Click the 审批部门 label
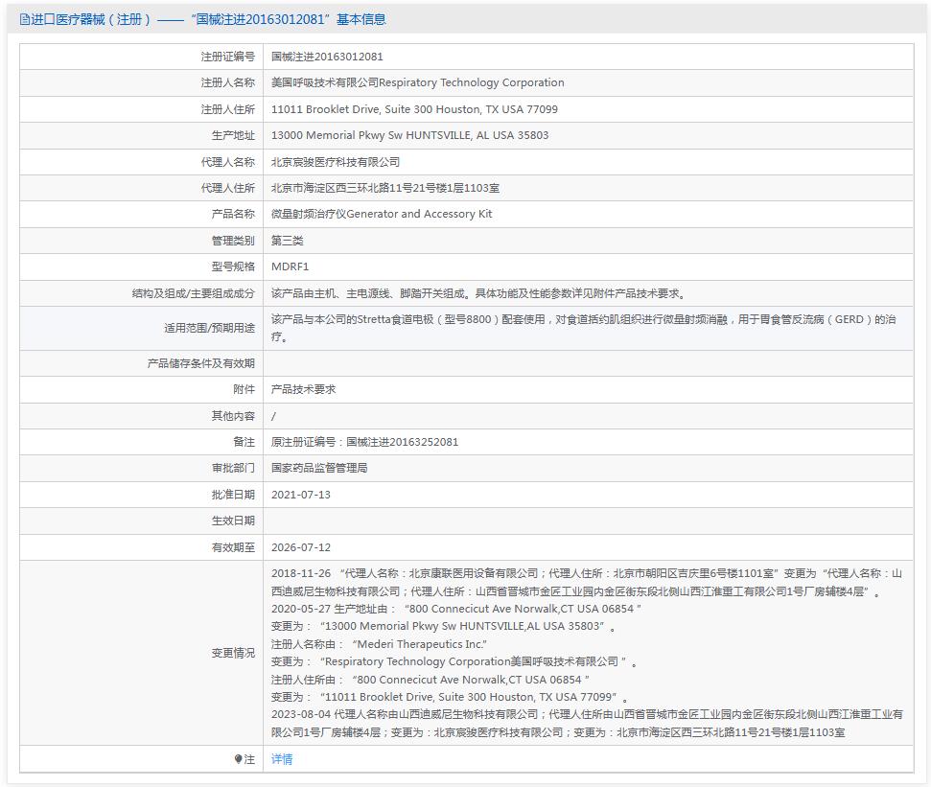Viewport: 931px width, 787px height. pyautogui.click(x=233, y=468)
